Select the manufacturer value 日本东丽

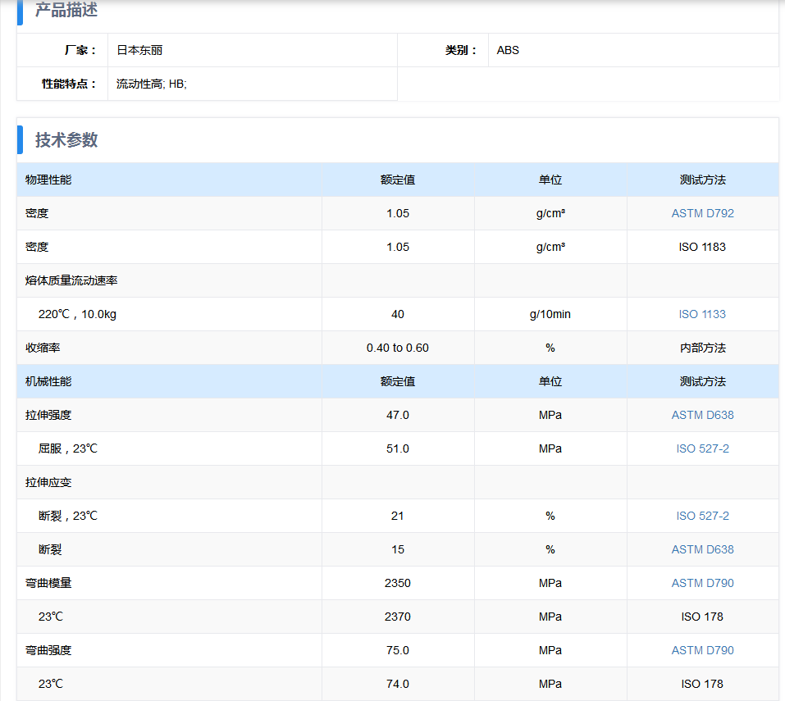click(139, 50)
